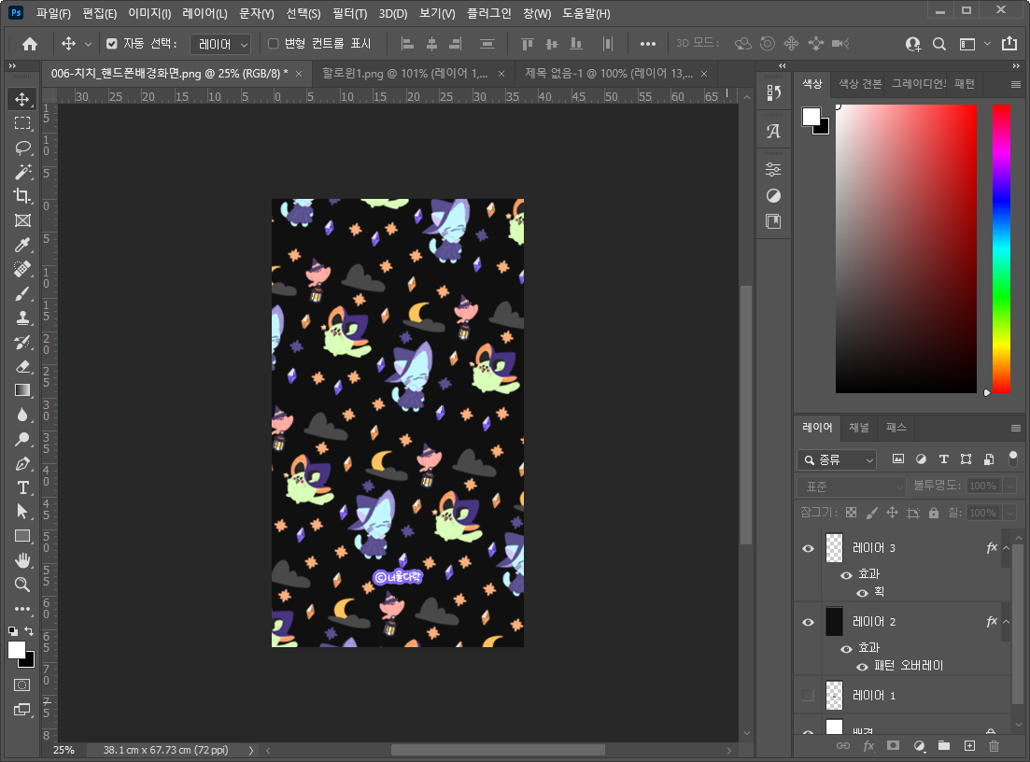Screen dimensions: 1030x762
Task: Toggle the 자동 선택 checkbox
Action: pyautogui.click(x=112, y=43)
